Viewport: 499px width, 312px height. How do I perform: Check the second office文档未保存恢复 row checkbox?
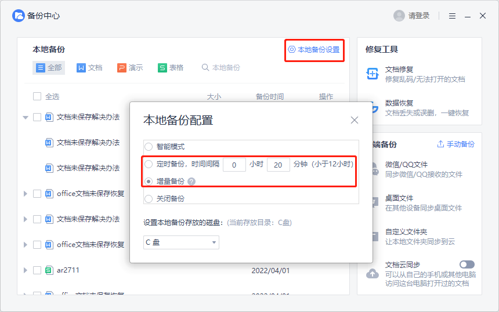(x=37, y=245)
